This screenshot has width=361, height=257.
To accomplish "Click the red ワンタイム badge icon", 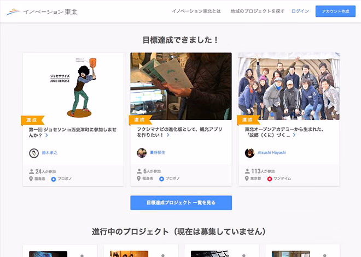I will (269, 178).
